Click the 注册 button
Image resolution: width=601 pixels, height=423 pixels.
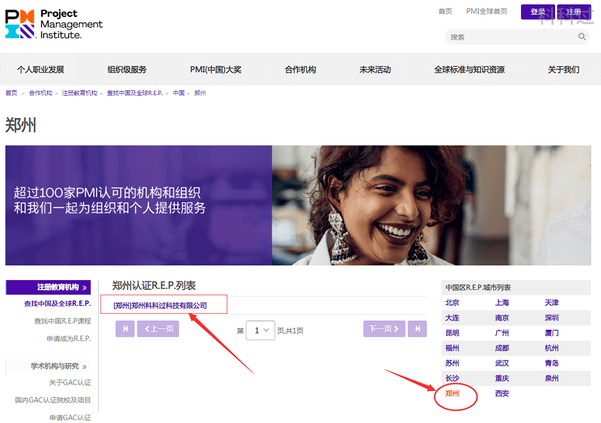(574, 11)
